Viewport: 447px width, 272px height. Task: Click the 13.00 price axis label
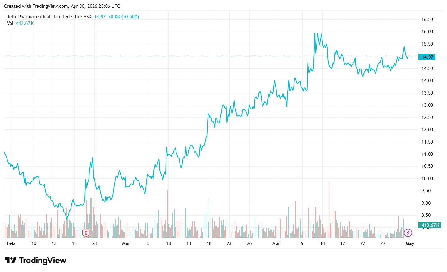click(x=427, y=105)
